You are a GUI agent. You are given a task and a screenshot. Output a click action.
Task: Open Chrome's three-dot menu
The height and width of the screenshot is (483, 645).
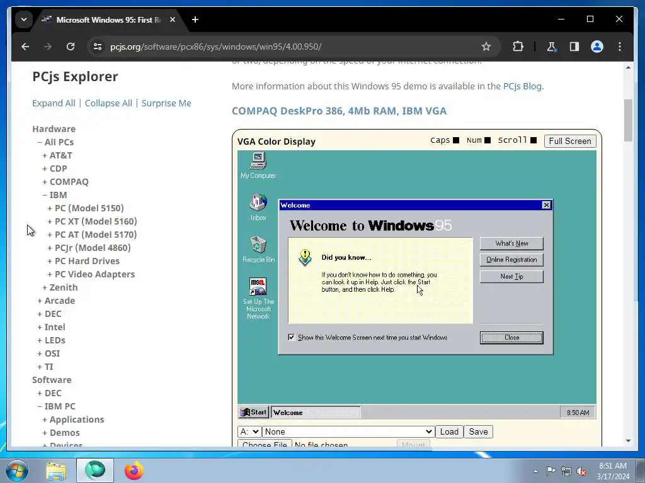(x=620, y=47)
